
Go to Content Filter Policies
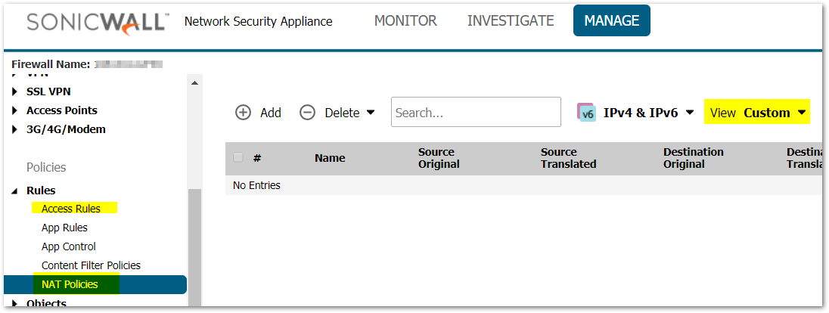91,265
